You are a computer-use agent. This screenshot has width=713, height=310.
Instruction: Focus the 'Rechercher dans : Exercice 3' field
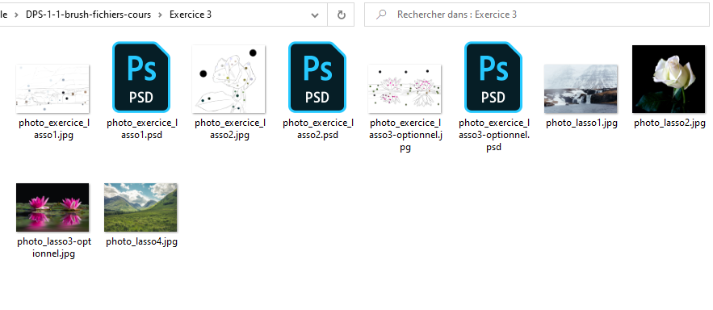[537, 15]
